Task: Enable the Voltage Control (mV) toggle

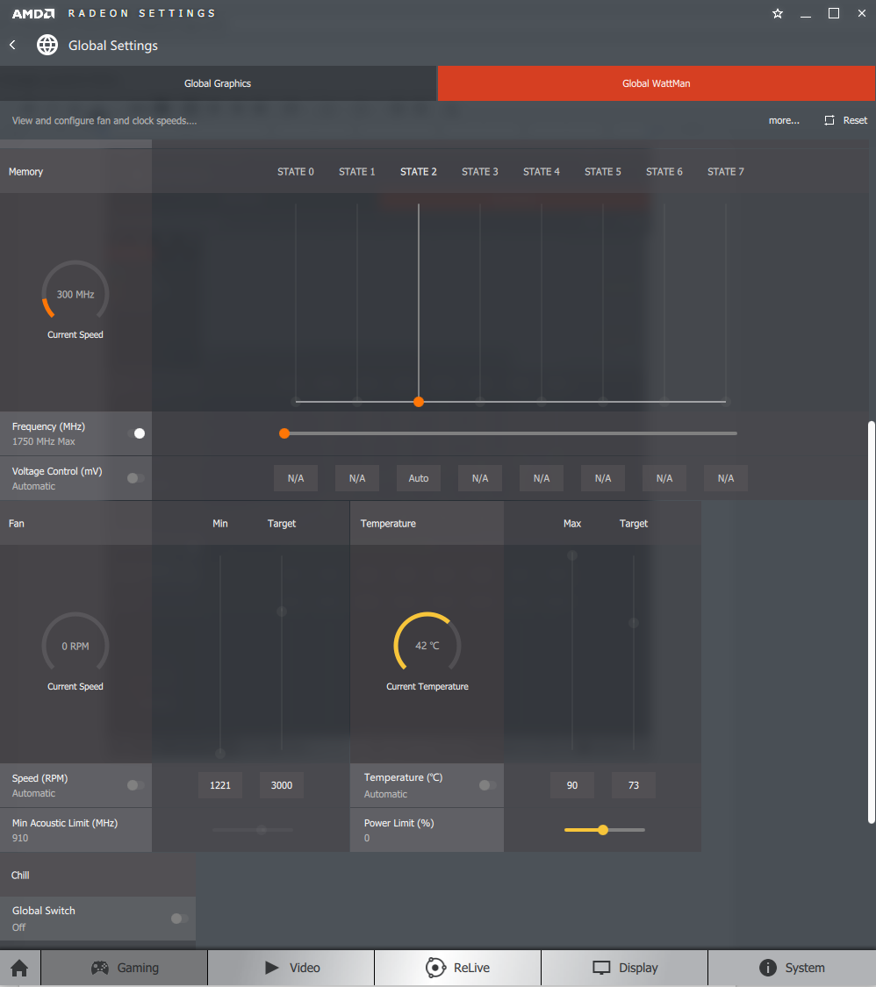Action: [136, 478]
